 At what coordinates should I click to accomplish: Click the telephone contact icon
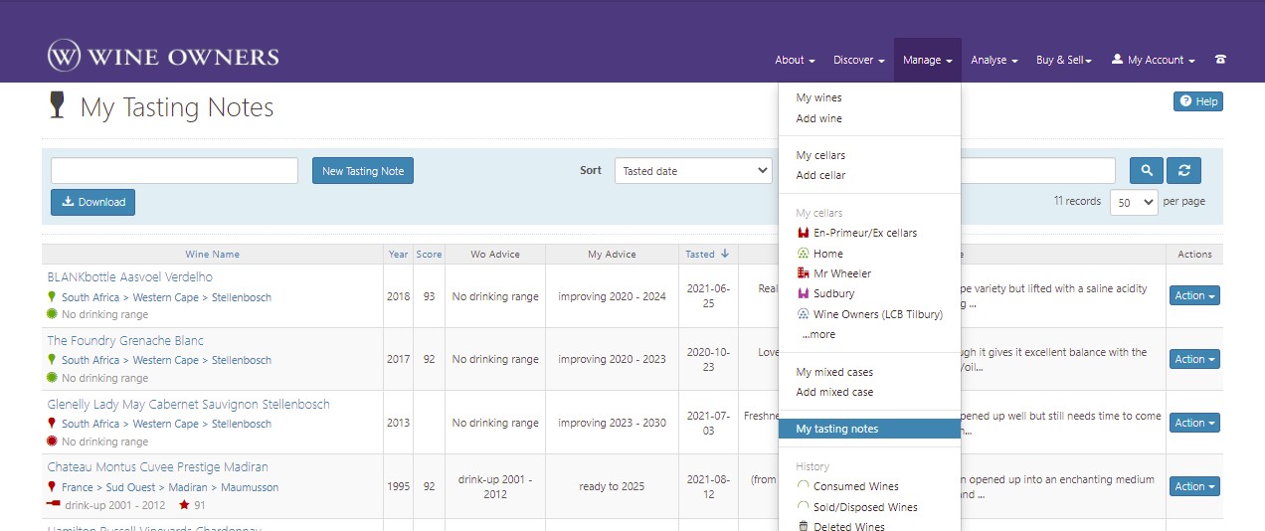coord(1220,60)
